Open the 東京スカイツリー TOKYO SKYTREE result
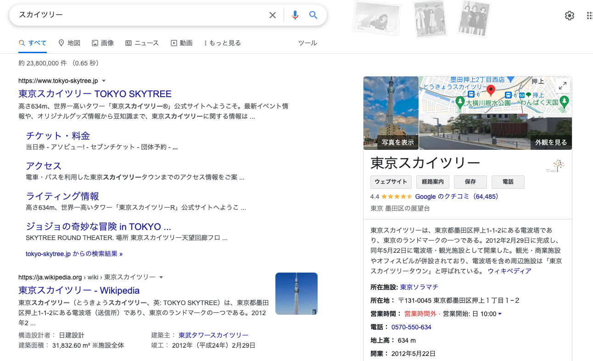Viewport: 593px width, 361px height. pyautogui.click(x=95, y=94)
